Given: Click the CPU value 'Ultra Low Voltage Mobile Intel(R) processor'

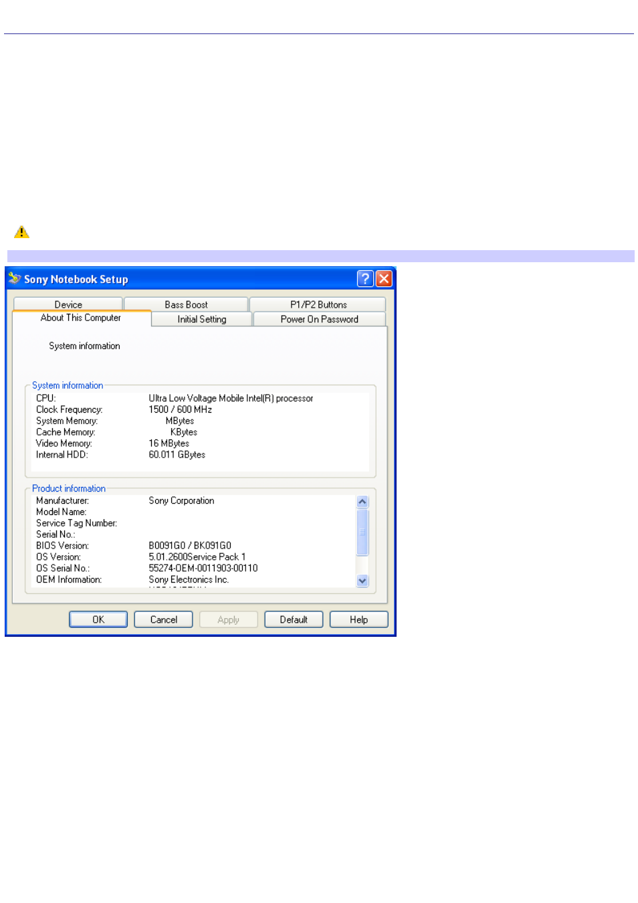Looking at the screenshot, I should click(231, 398).
